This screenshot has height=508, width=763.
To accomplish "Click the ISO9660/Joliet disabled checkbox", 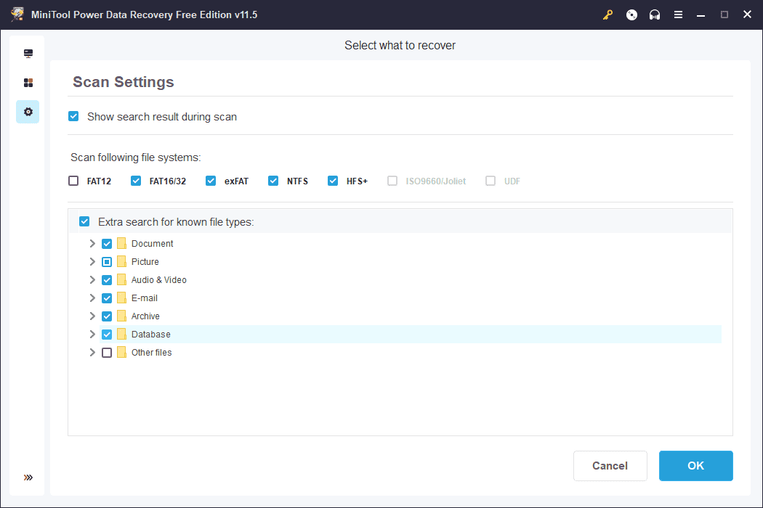I will pyautogui.click(x=392, y=181).
